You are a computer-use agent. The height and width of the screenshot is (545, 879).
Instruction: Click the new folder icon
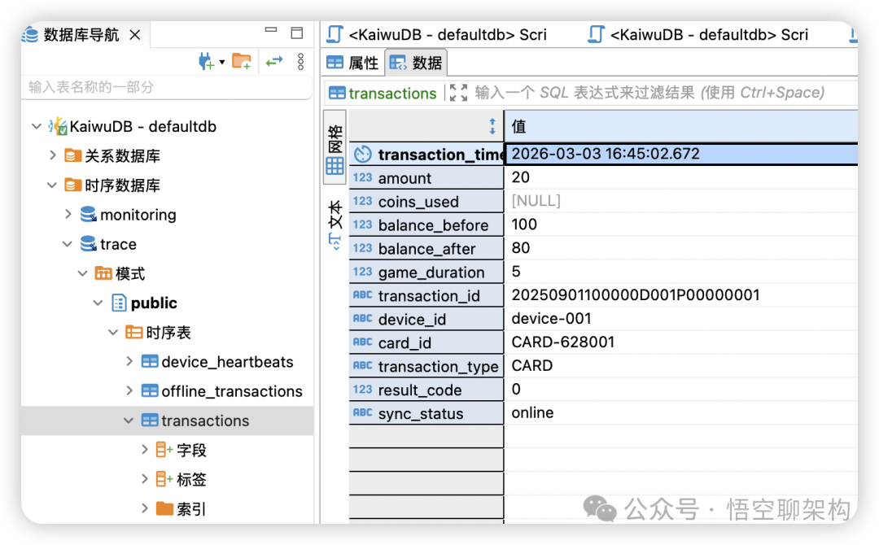tap(242, 62)
